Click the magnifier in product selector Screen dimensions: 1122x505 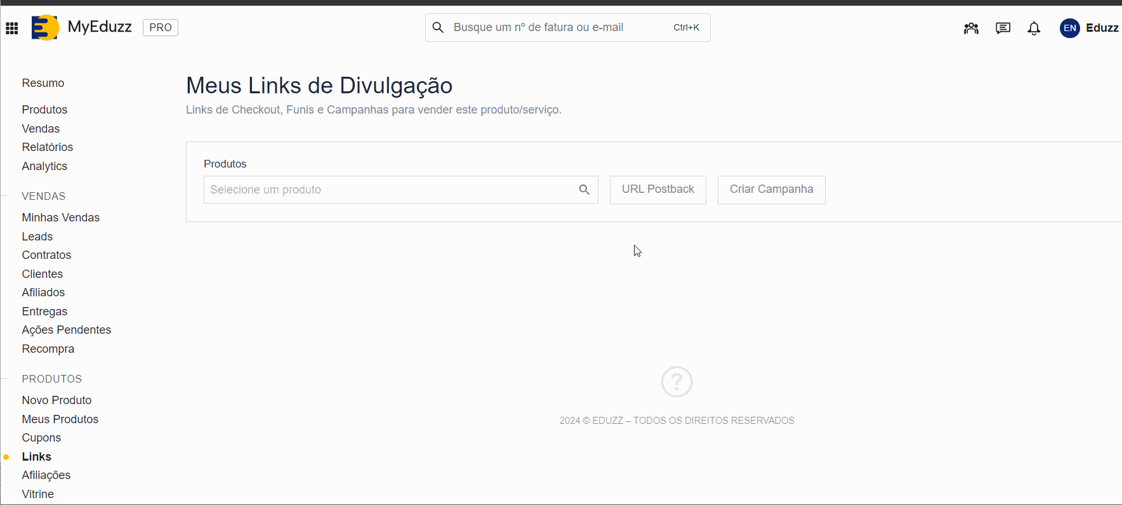click(584, 190)
